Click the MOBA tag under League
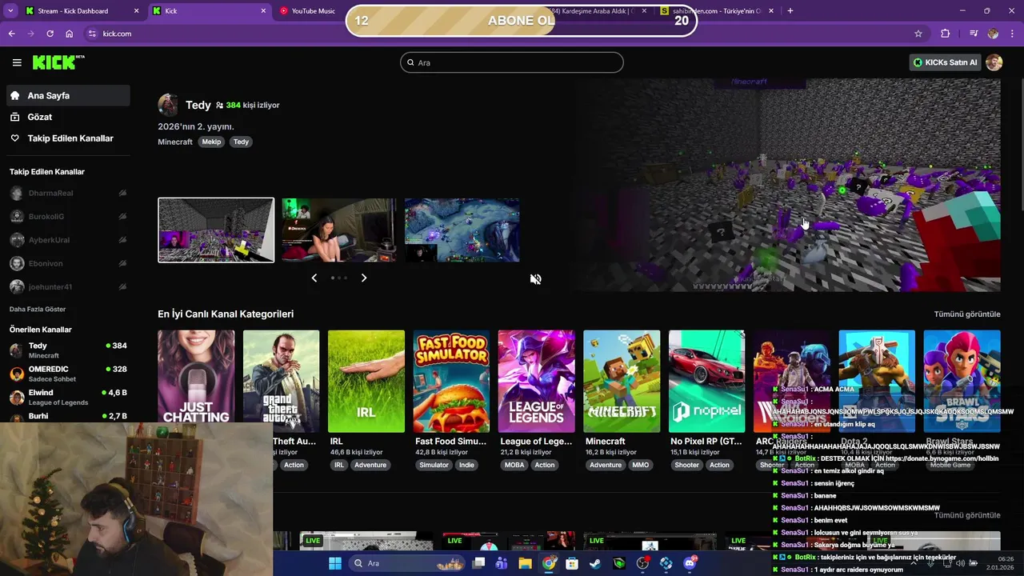This screenshot has height=576, width=1024. (514, 465)
